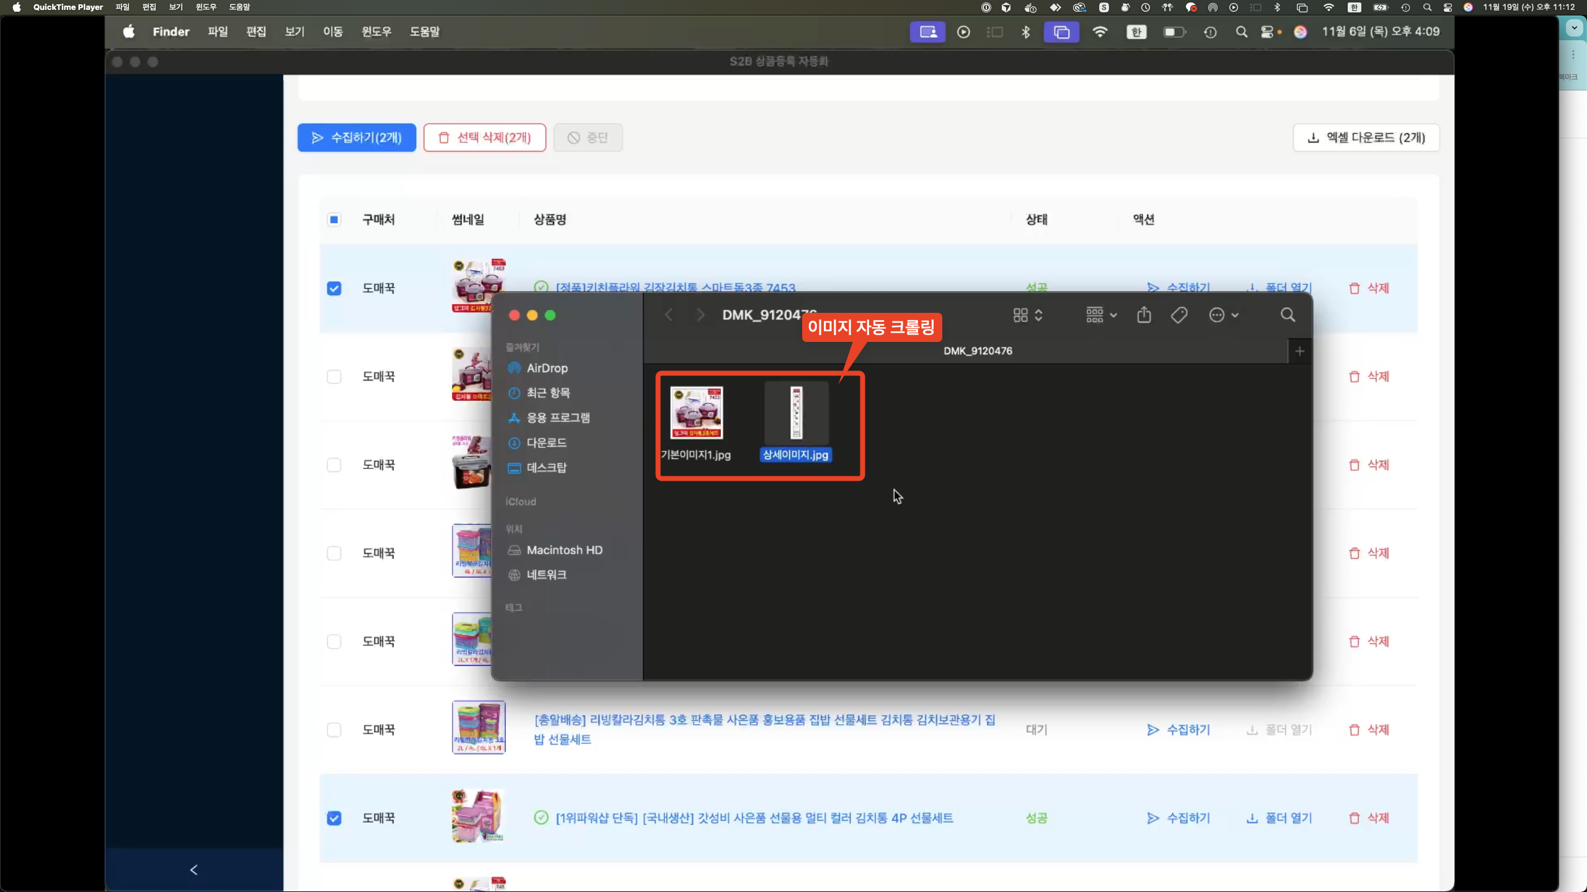Select the 기본이미지1.jpg thumbnail

click(696, 413)
